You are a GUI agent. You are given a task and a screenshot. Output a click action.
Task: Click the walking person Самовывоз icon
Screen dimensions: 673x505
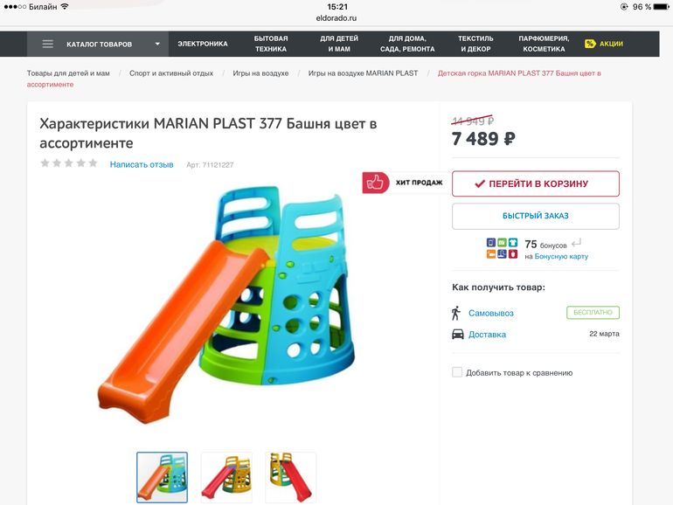[456, 313]
